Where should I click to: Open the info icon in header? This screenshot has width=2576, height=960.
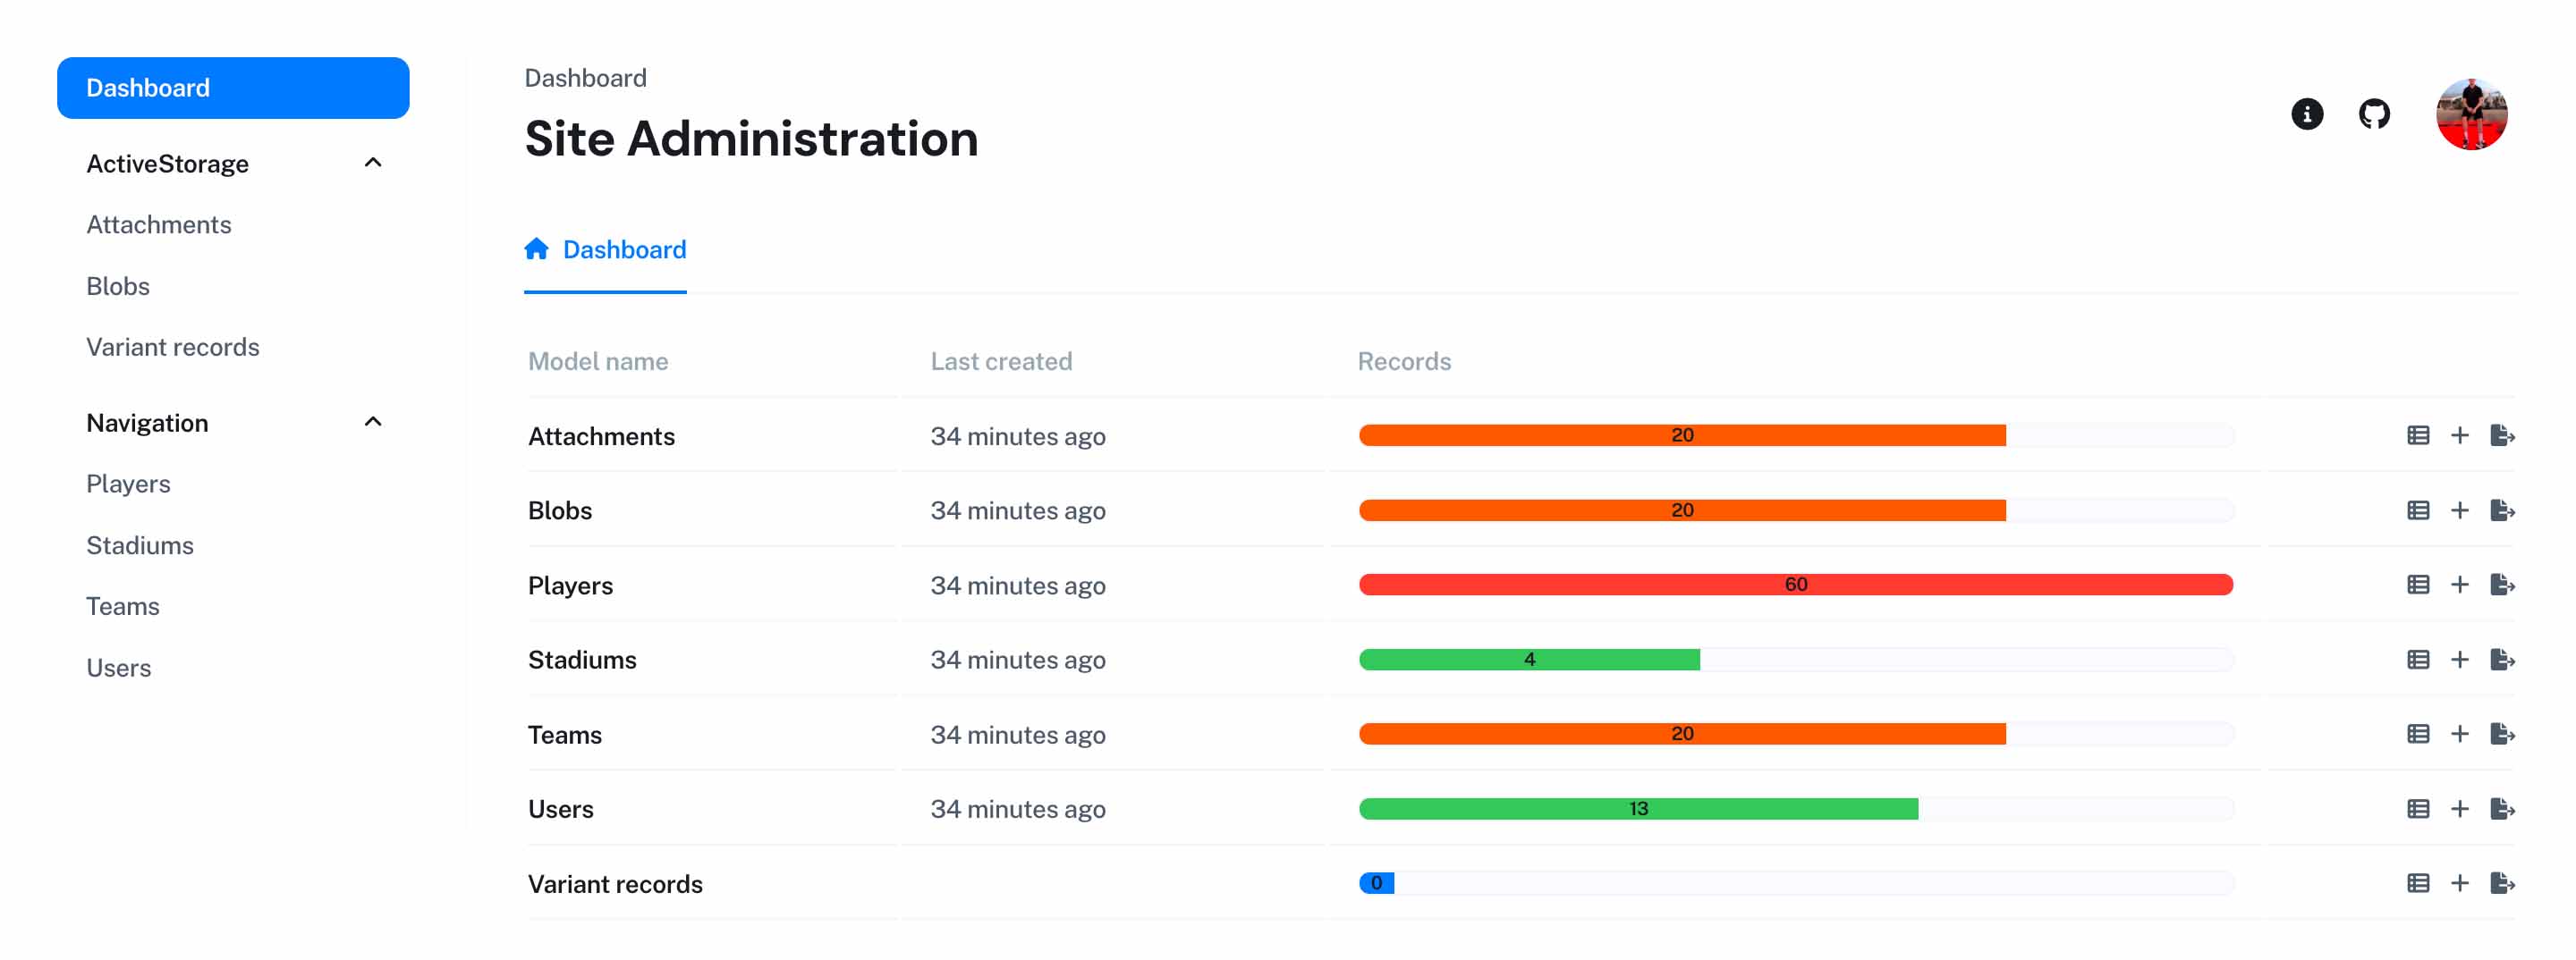click(x=2306, y=114)
